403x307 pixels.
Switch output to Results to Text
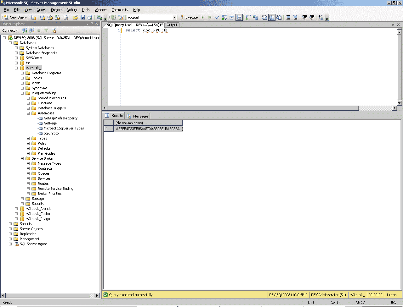point(264,17)
